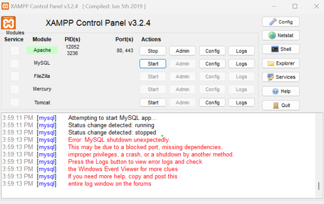This screenshot has height=204, width=324.
Task: Select the green Apache module label
Action: [42, 50]
